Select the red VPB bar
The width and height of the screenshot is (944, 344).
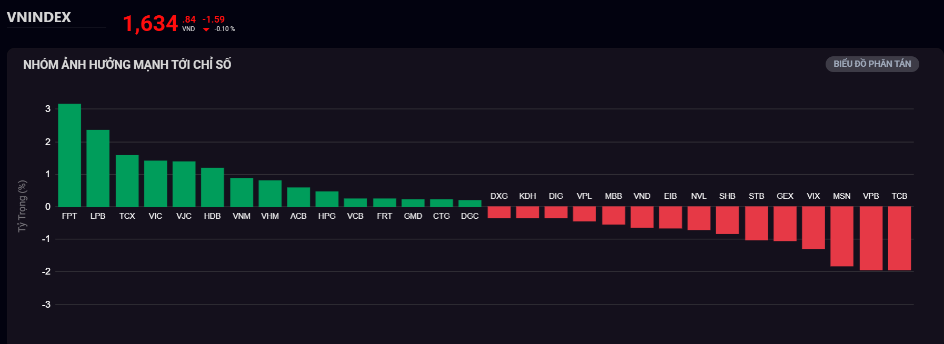coord(871,238)
